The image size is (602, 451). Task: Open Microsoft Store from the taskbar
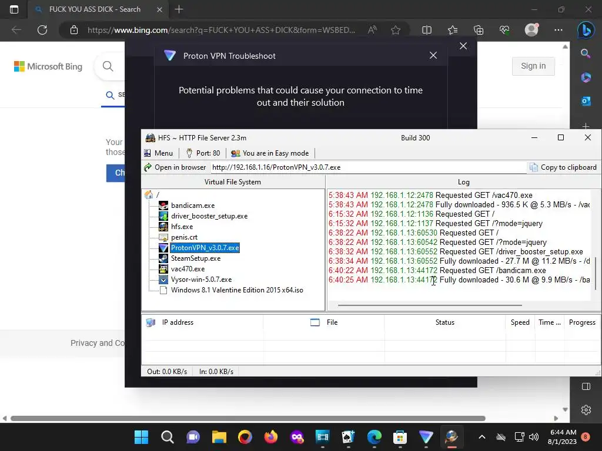click(x=400, y=437)
